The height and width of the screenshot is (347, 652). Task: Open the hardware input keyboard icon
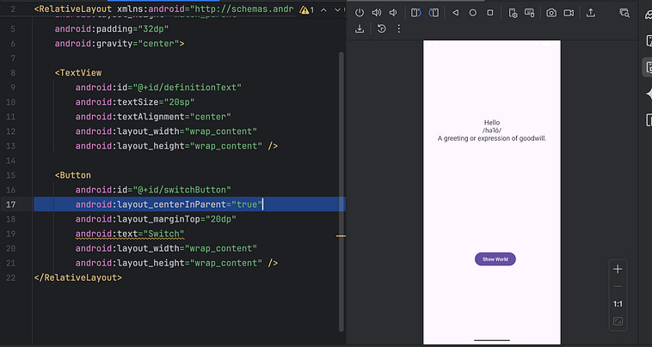point(529,13)
